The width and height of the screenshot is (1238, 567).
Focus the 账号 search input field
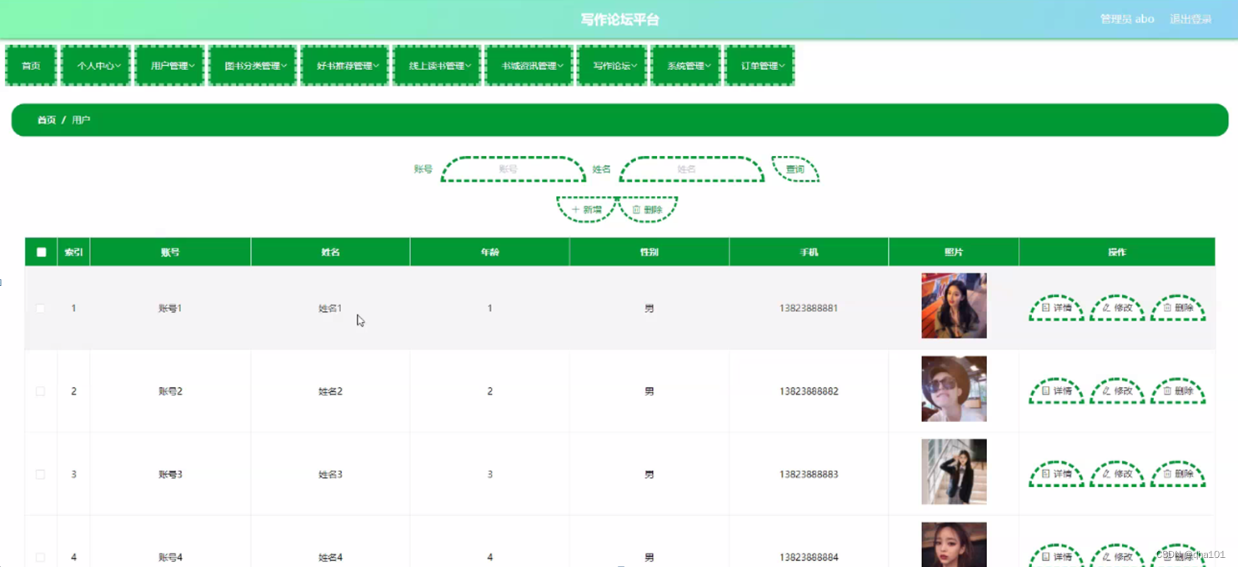513,169
